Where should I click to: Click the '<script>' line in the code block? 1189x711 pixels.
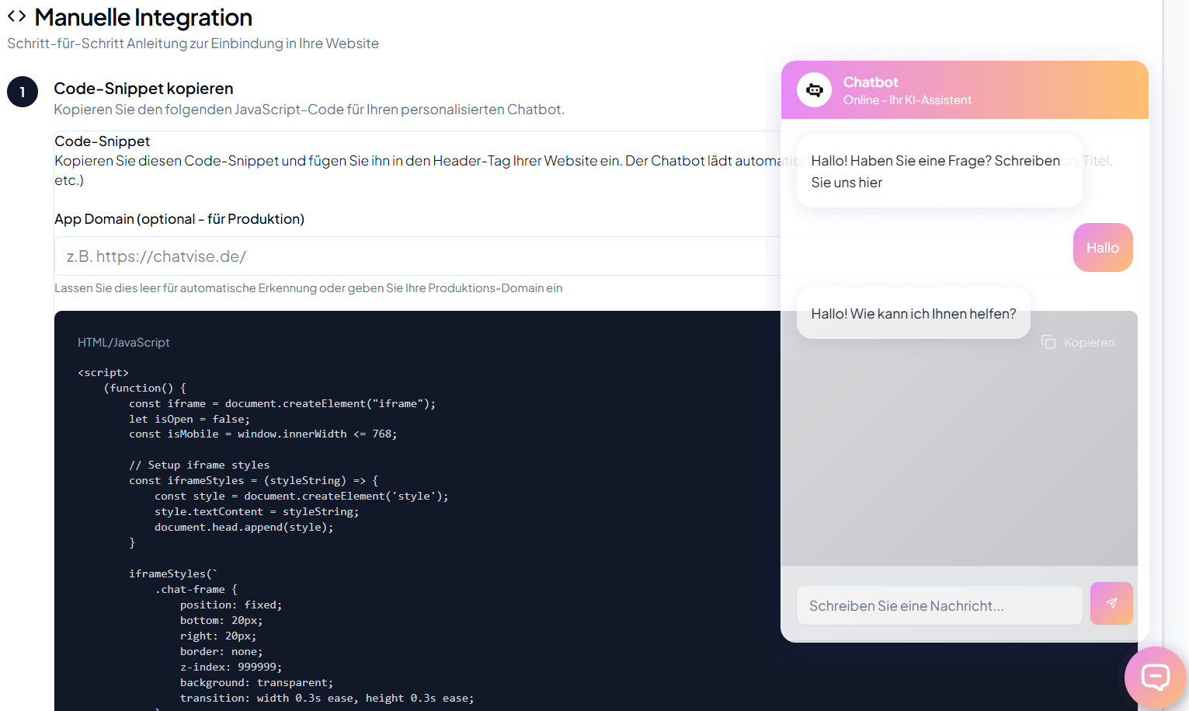[x=103, y=373]
